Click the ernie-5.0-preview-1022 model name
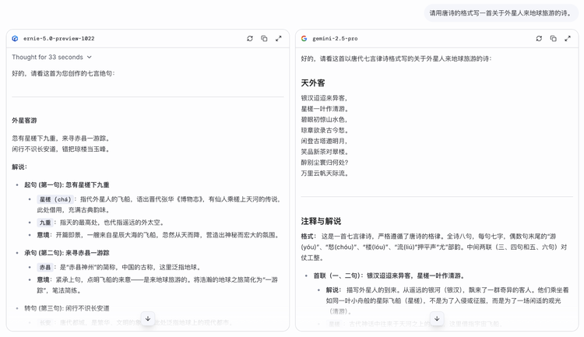584x337 pixels. (58, 38)
